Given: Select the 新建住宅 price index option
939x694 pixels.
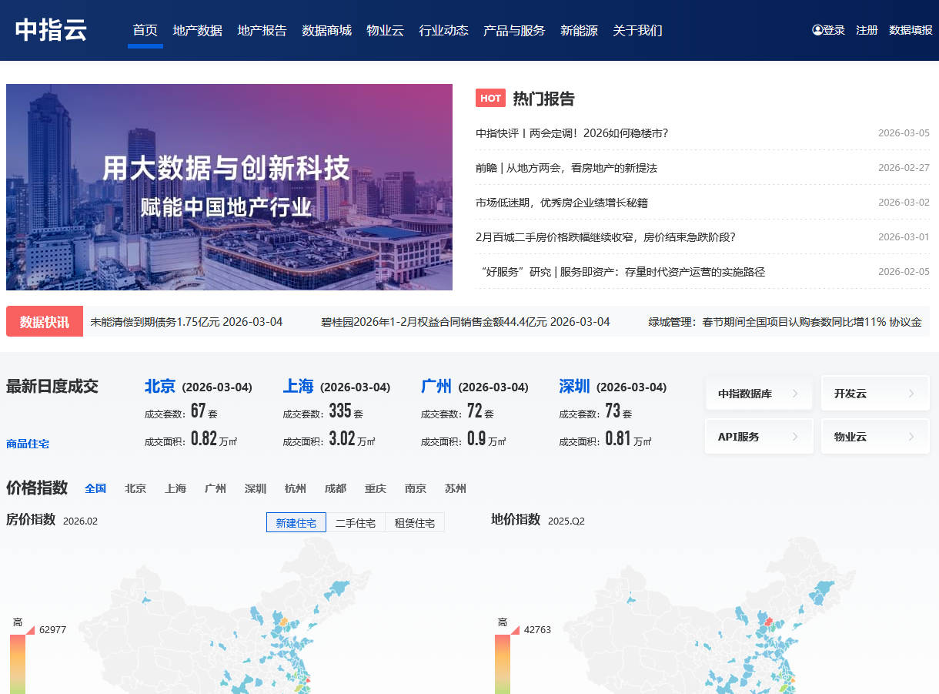Looking at the screenshot, I should 296,523.
